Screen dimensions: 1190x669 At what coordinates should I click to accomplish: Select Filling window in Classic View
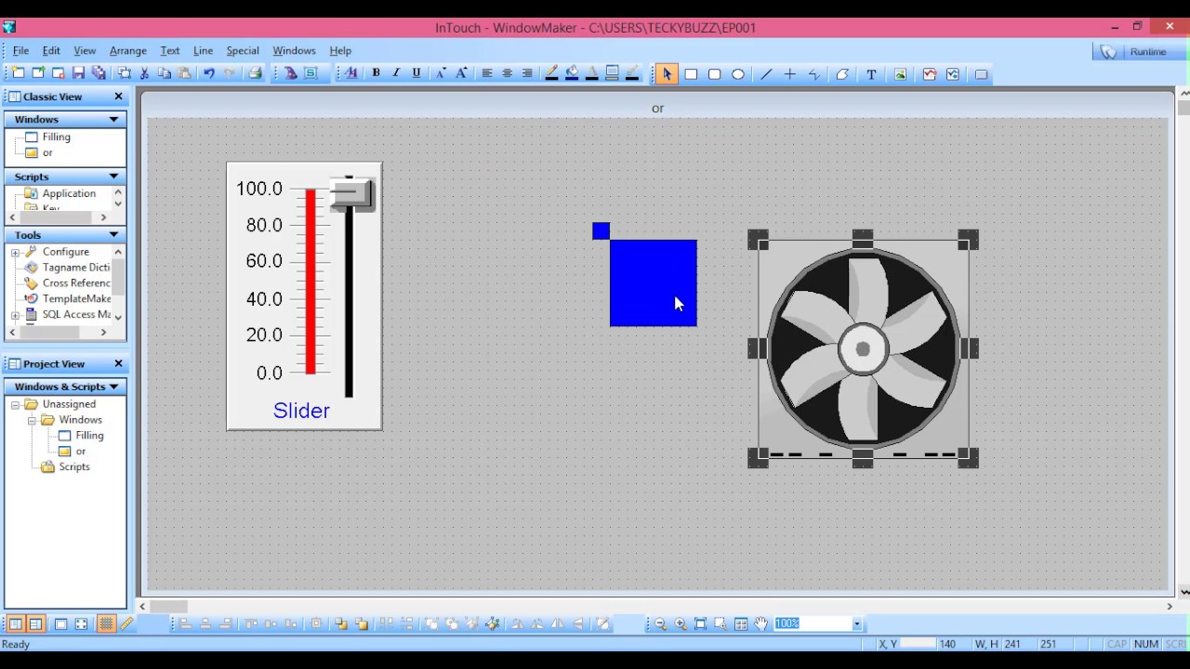(56, 138)
